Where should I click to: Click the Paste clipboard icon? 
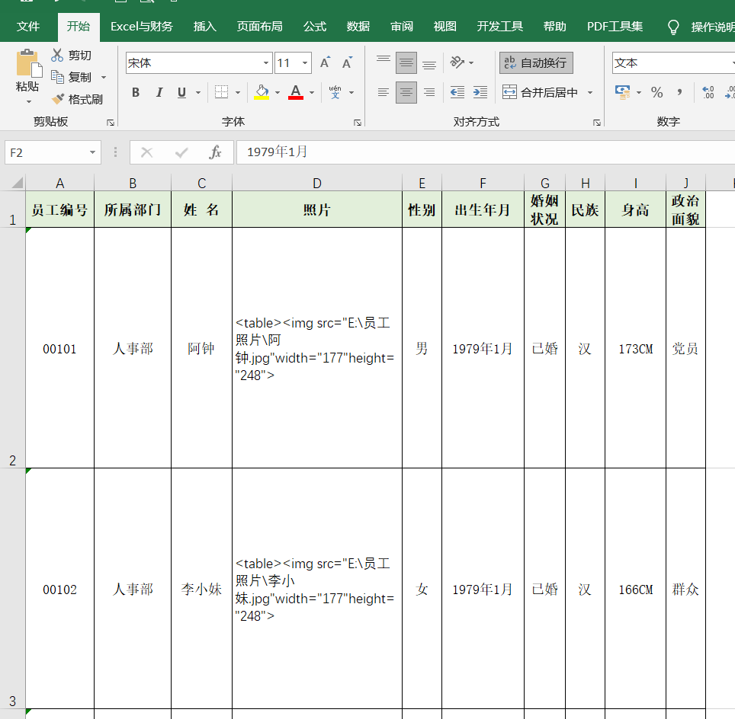tap(28, 63)
